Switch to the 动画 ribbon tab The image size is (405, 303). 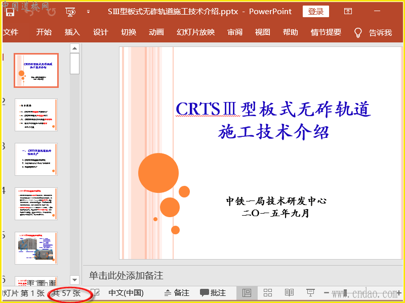click(156, 32)
